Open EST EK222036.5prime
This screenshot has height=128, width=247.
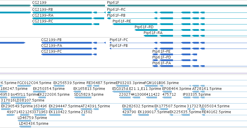point(42,97)
